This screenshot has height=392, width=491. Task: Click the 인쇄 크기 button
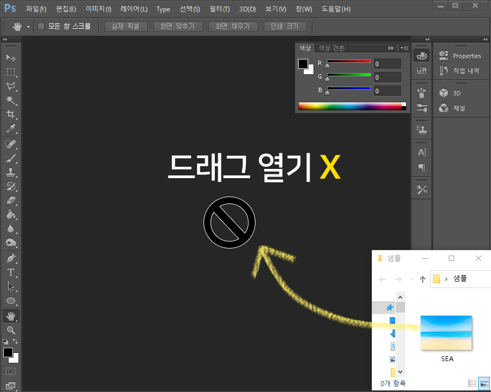click(285, 27)
